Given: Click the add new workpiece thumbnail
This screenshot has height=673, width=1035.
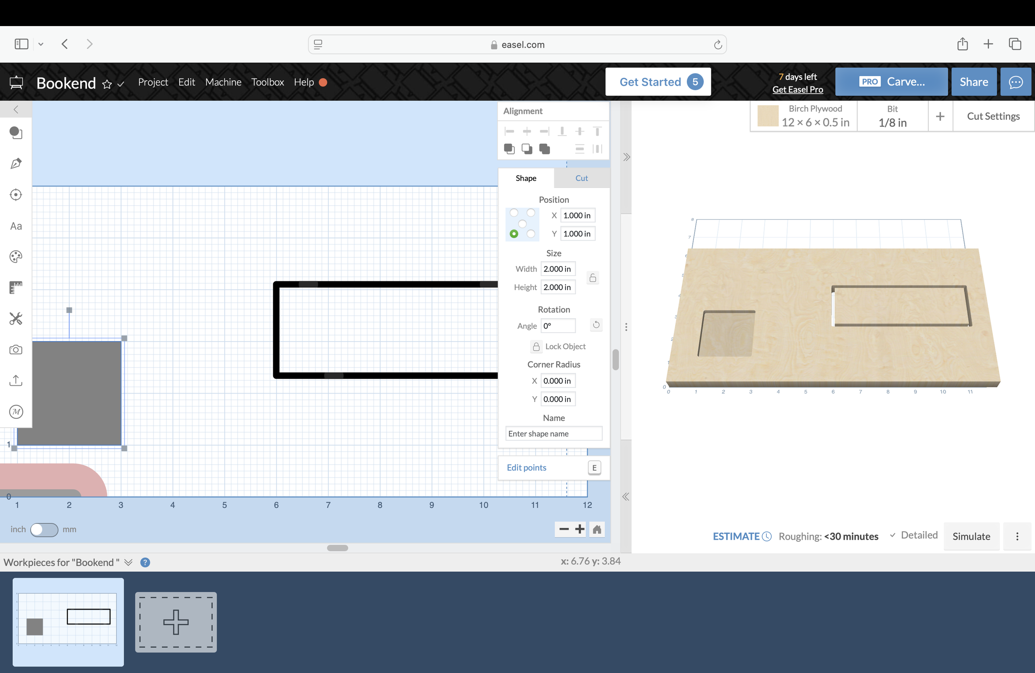Looking at the screenshot, I should pyautogui.click(x=176, y=622).
